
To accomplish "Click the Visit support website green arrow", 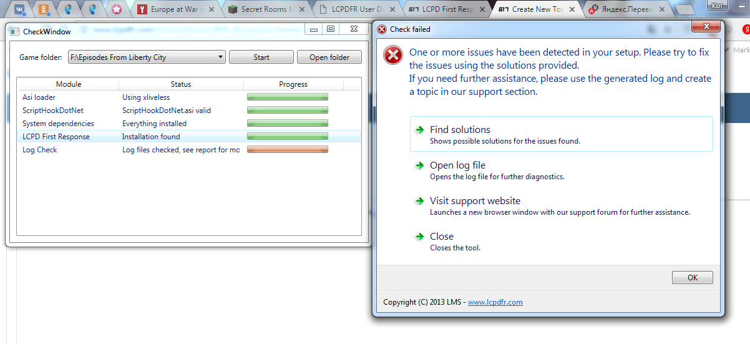I will (x=419, y=200).
